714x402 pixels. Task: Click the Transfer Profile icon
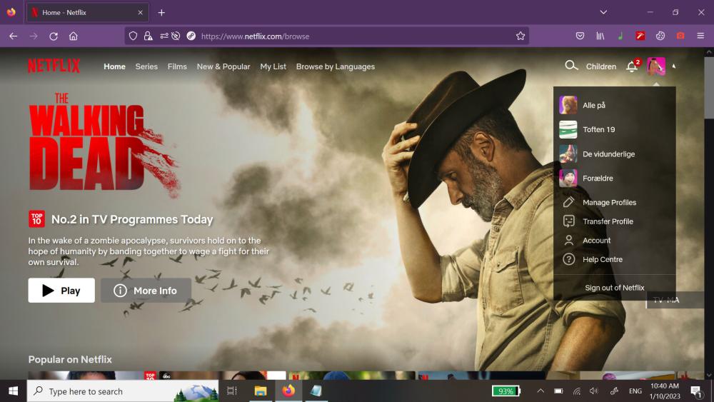point(569,221)
